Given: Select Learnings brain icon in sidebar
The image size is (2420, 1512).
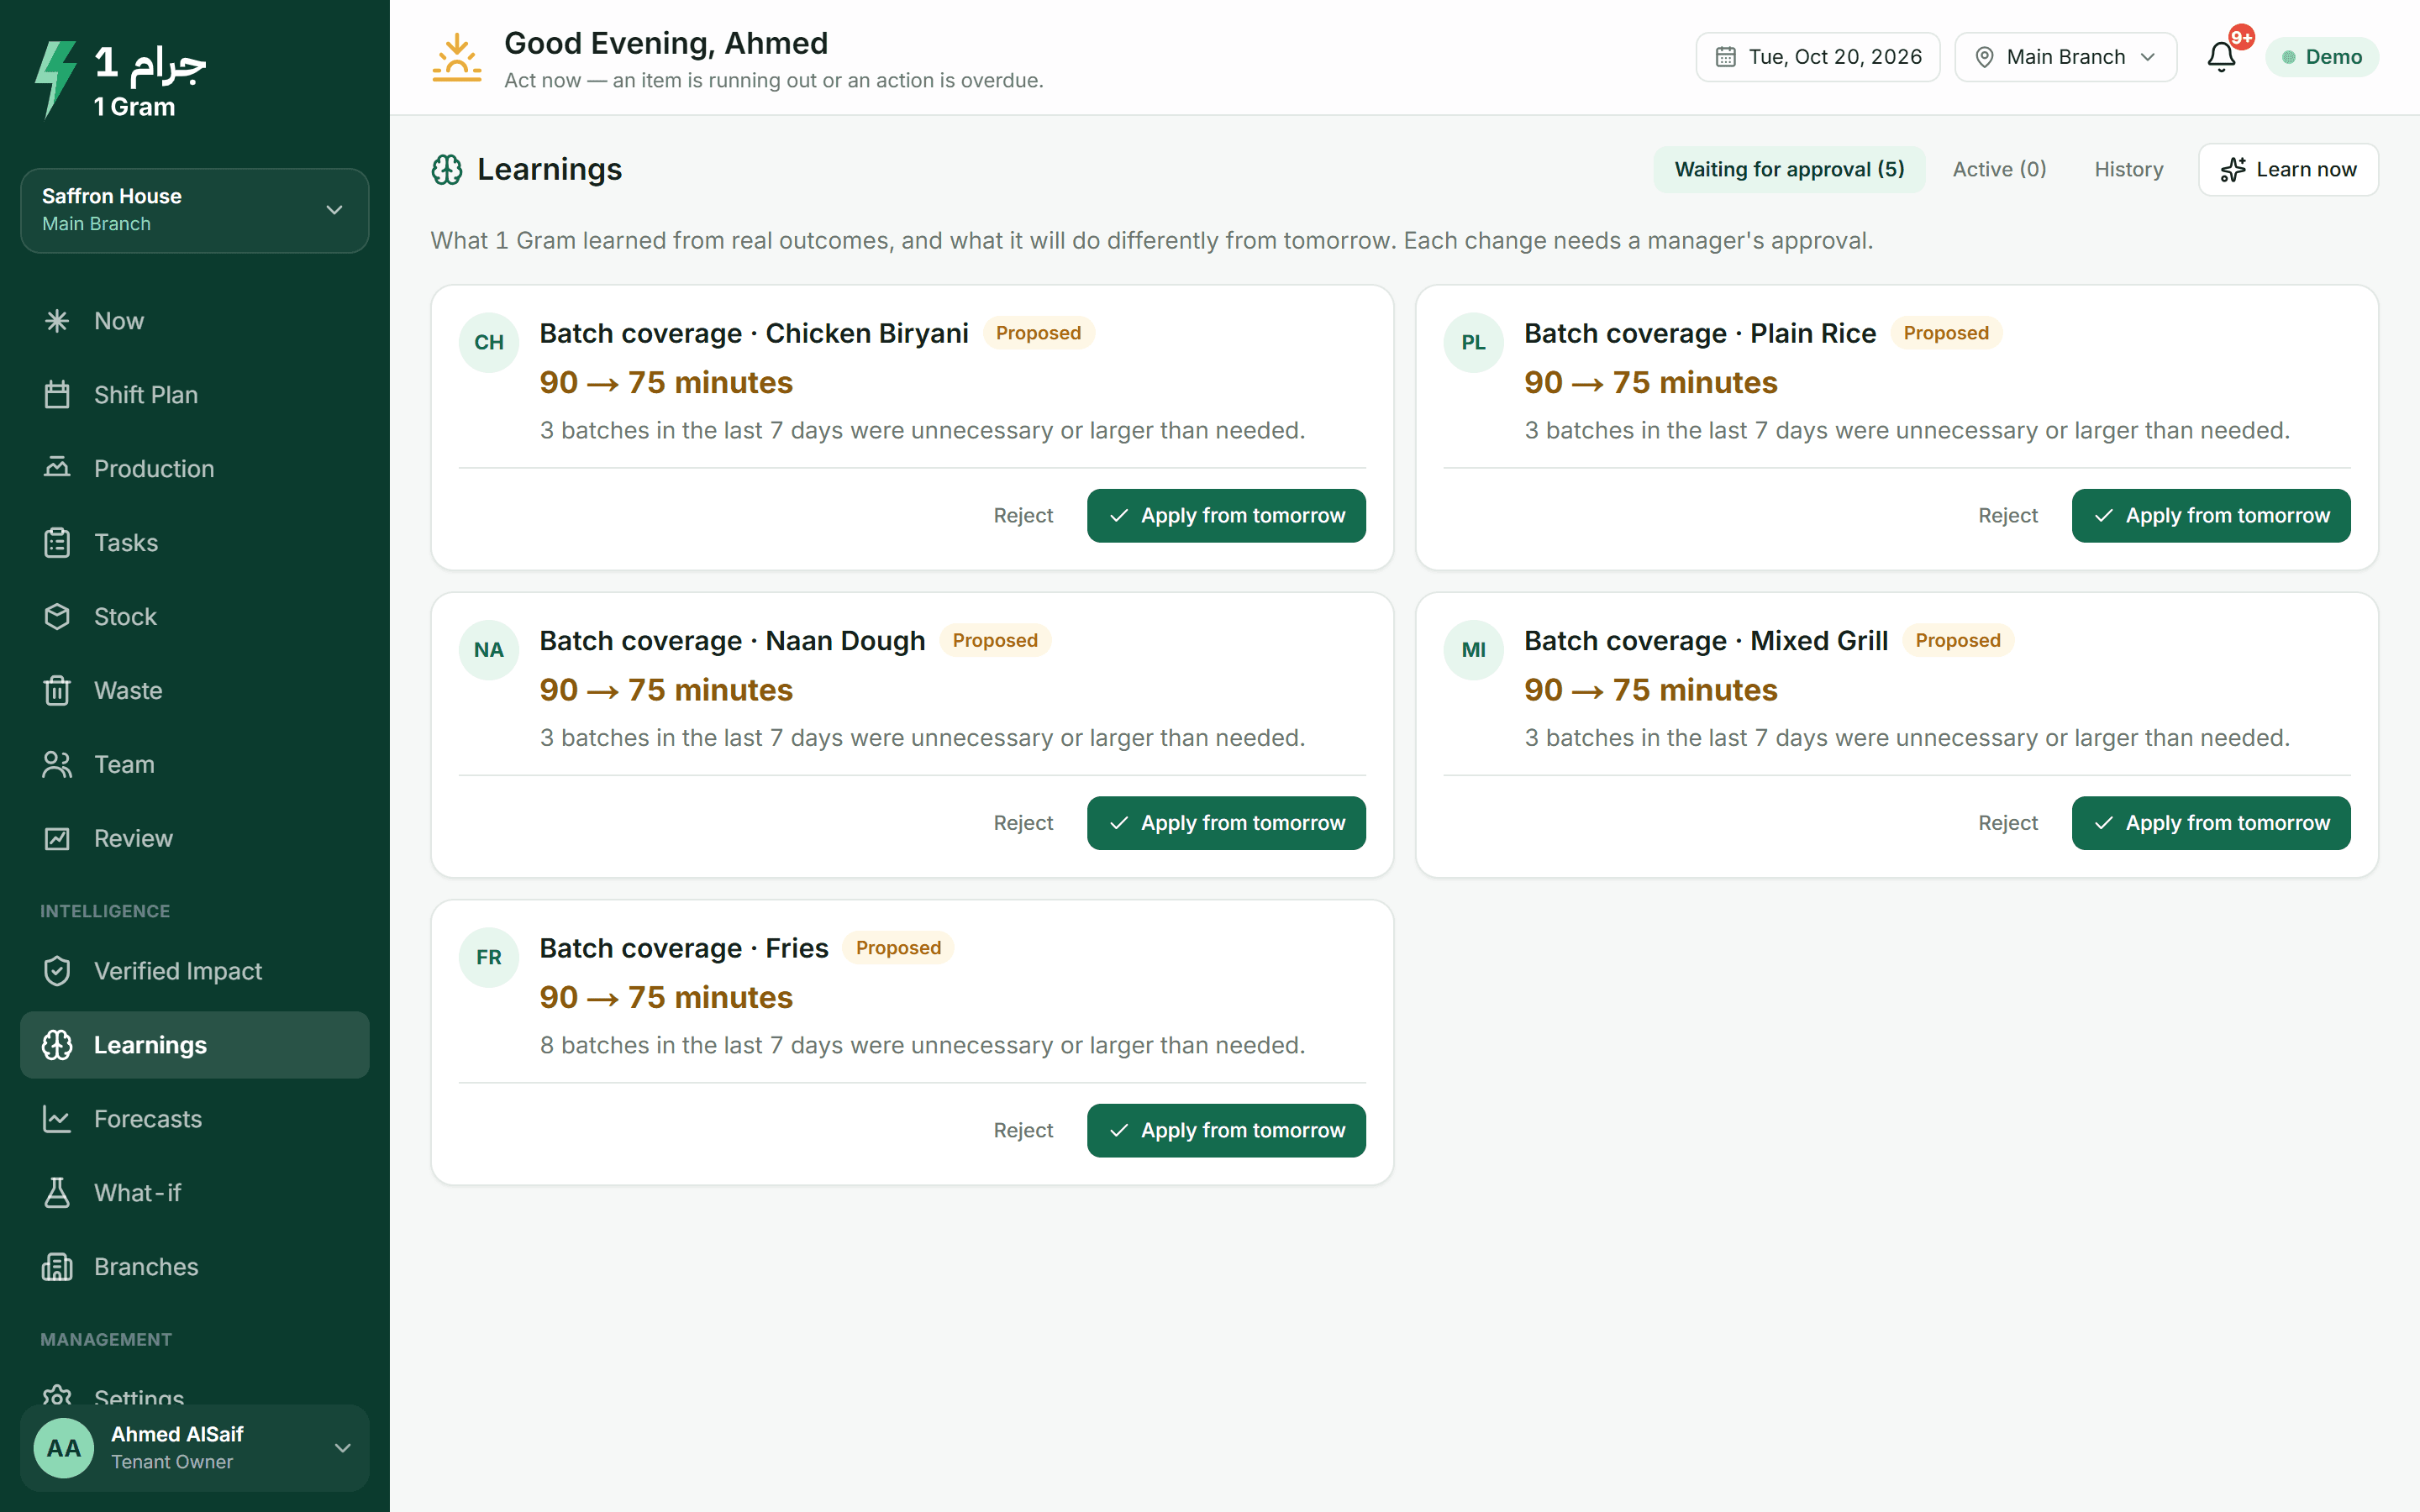Looking at the screenshot, I should [57, 1045].
